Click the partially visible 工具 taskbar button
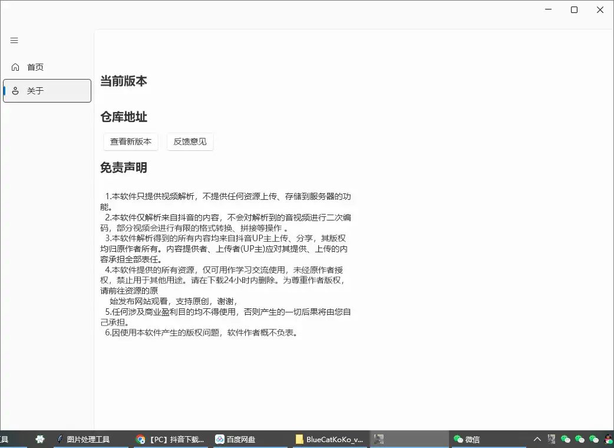Image resolution: width=614 pixels, height=448 pixels. [6, 439]
